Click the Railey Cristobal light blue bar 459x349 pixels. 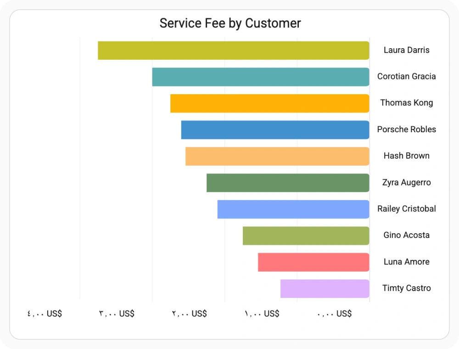pos(293,209)
